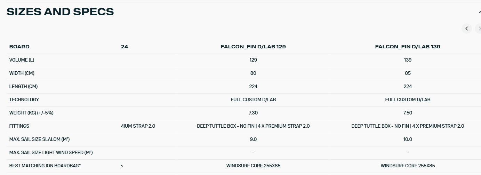The image size is (481, 175).
Task: Click the SIZES AND SPECS heading
Action: click(x=60, y=12)
